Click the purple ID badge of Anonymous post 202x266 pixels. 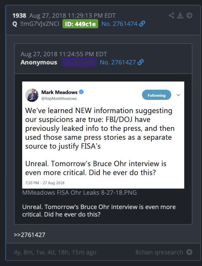point(79,62)
